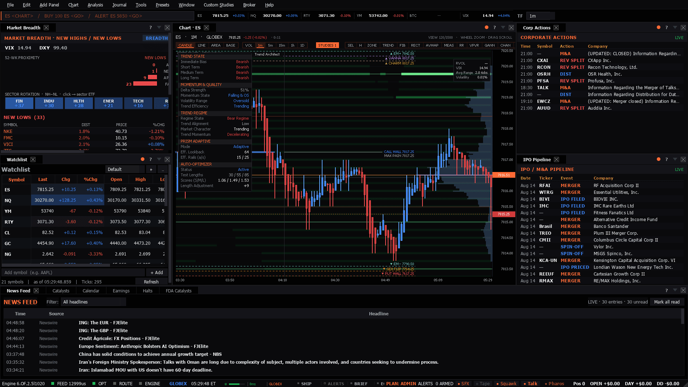Select the GANN drawing tool
688x387 pixels.
click(x=489, y=46)
